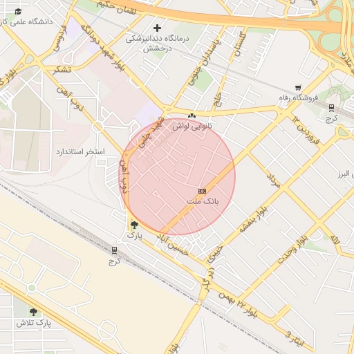Click the Karaj train station icon by the railway

[114, 250]
